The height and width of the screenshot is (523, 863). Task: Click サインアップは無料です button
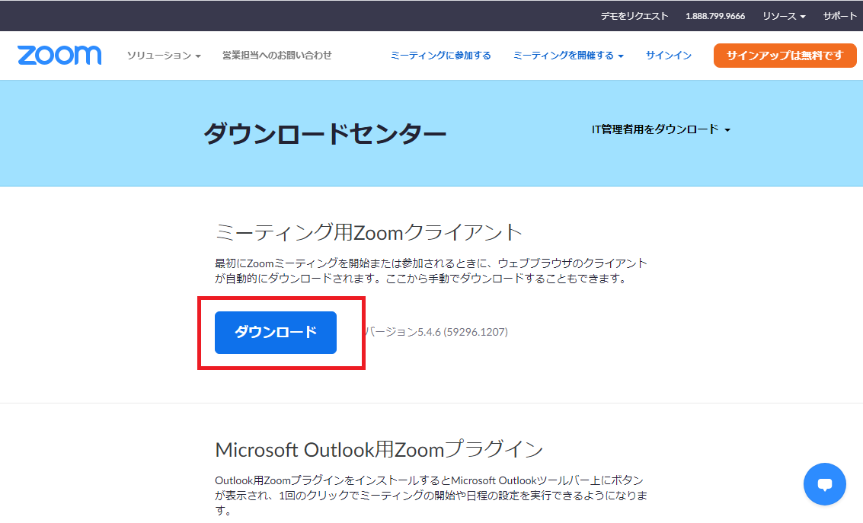click(785, 56)
